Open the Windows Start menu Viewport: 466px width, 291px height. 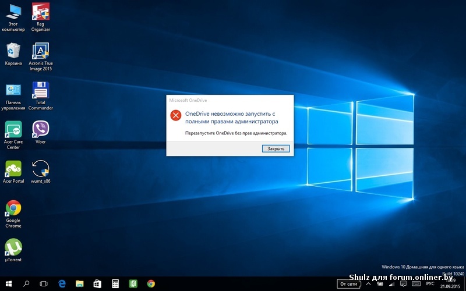pyautogui.click(x=8, y=283)
